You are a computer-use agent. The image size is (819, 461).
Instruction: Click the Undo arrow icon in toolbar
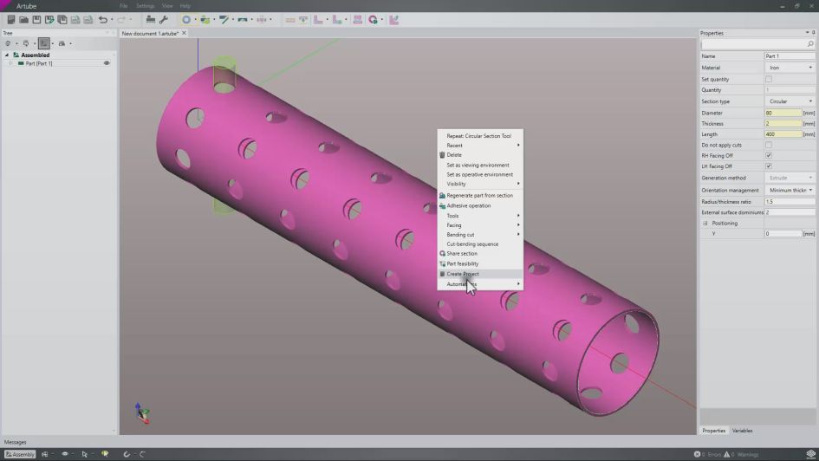point(102,19)
